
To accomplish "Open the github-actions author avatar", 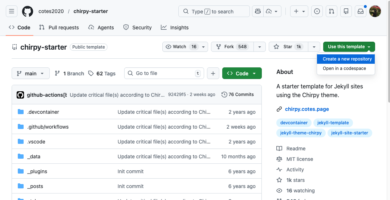I will pyautogui.click(x=20, y=95).
